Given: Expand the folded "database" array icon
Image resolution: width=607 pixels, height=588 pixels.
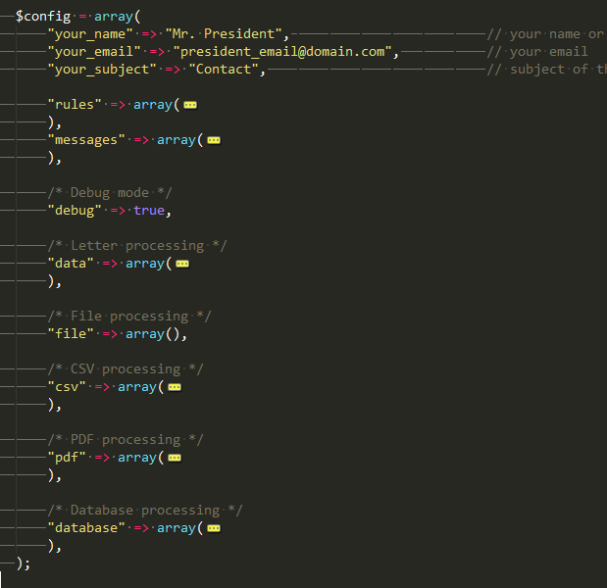Looking at the screenshot, I should pyautogui.click(x=214, y=528).
